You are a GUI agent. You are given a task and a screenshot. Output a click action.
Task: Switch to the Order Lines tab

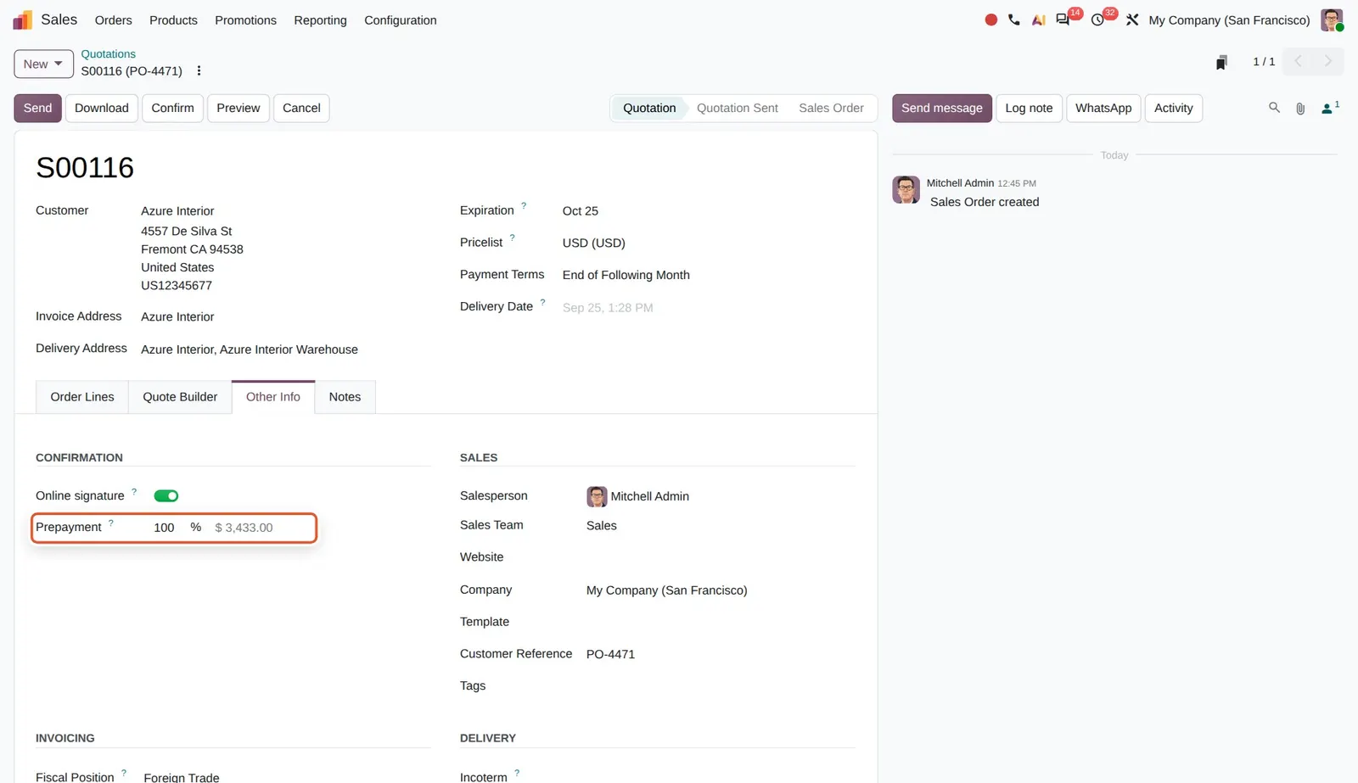click(x=82, y=397)
